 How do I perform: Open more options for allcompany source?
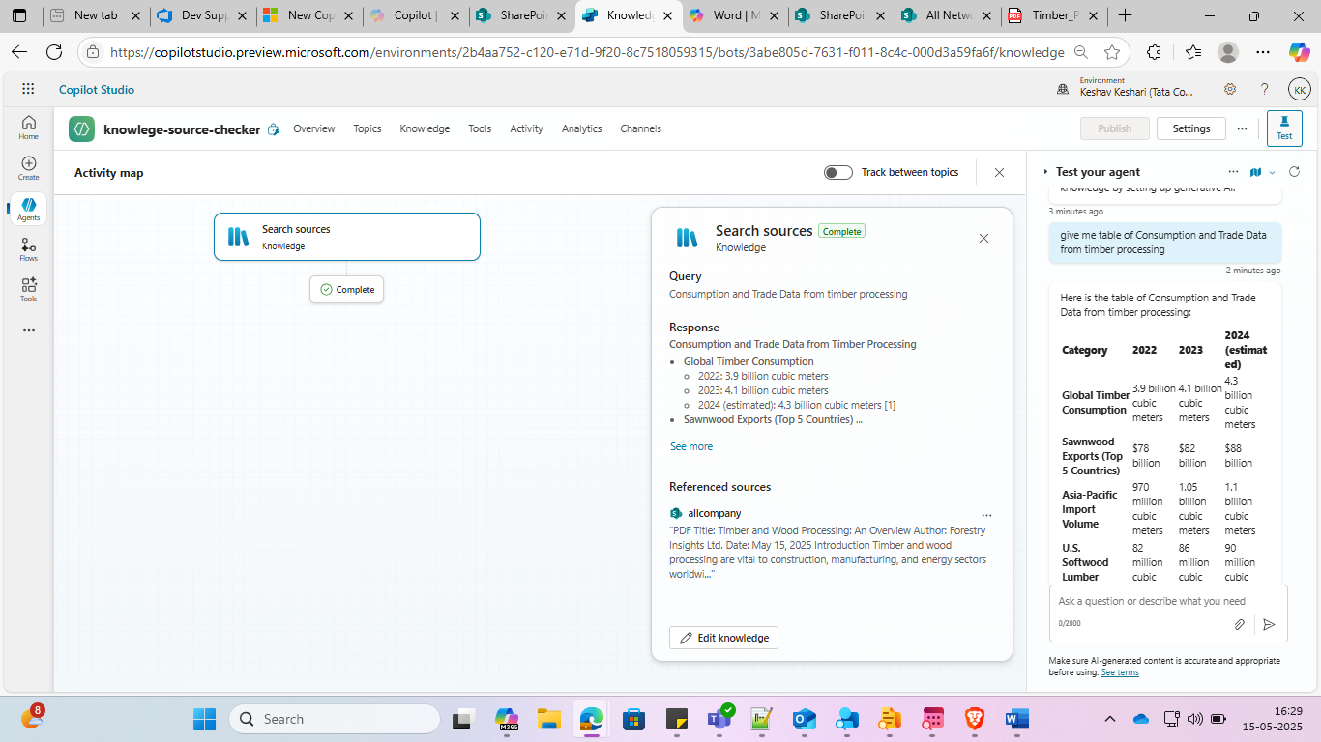986,515
